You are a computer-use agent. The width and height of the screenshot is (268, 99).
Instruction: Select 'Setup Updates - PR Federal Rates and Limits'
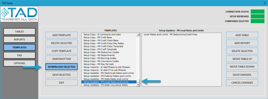coord(109,76)
